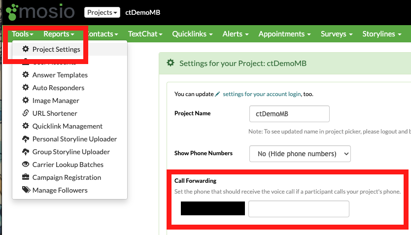Click the pencil icon beside account login link
Image resolution: width=411 pixels, height=235 pixels.
point(217,94)
